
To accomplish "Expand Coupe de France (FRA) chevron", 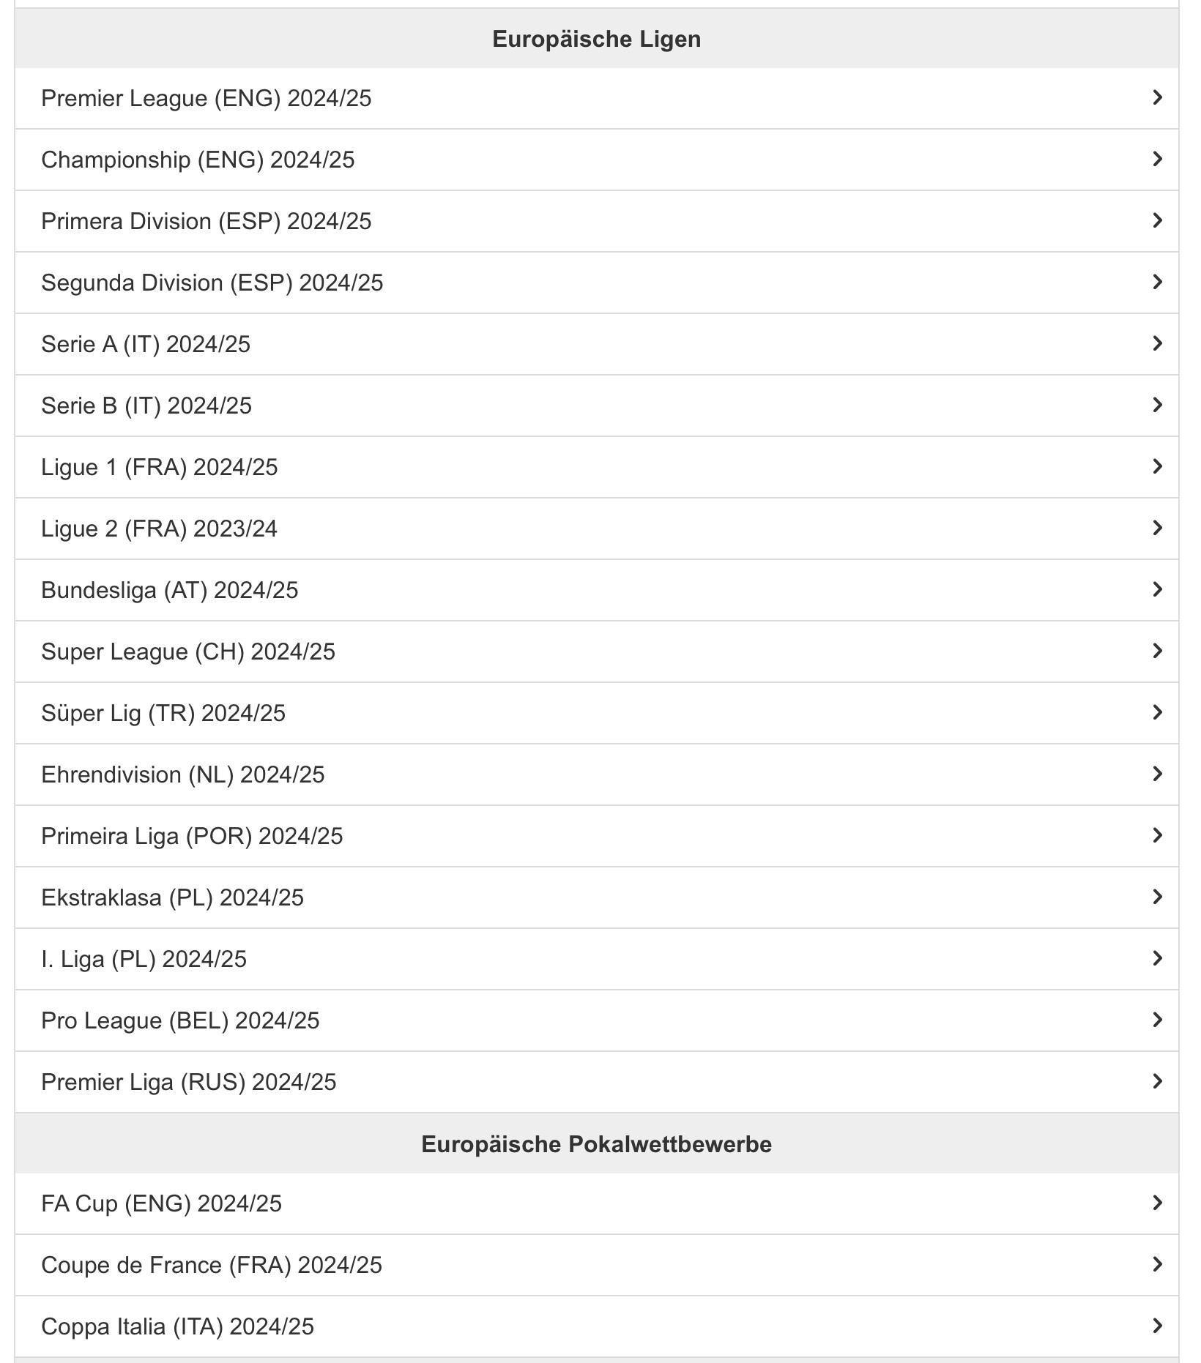I will pos(1157,1264).
